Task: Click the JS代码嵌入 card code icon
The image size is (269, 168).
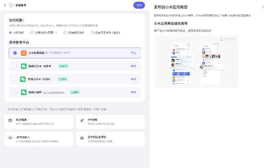Action: [10, 137]
